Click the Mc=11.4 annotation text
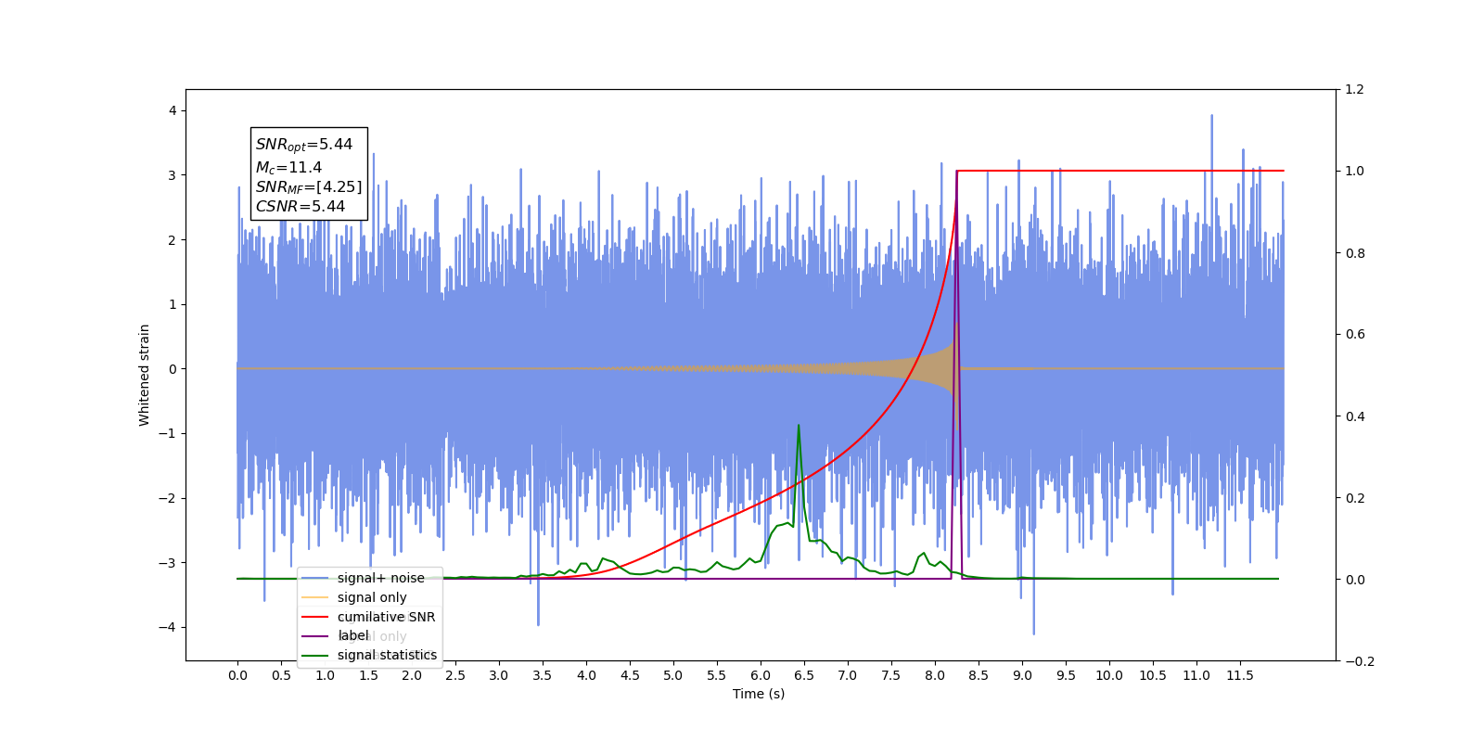This screenshot has height=742, width=1484. coord(288,167)
